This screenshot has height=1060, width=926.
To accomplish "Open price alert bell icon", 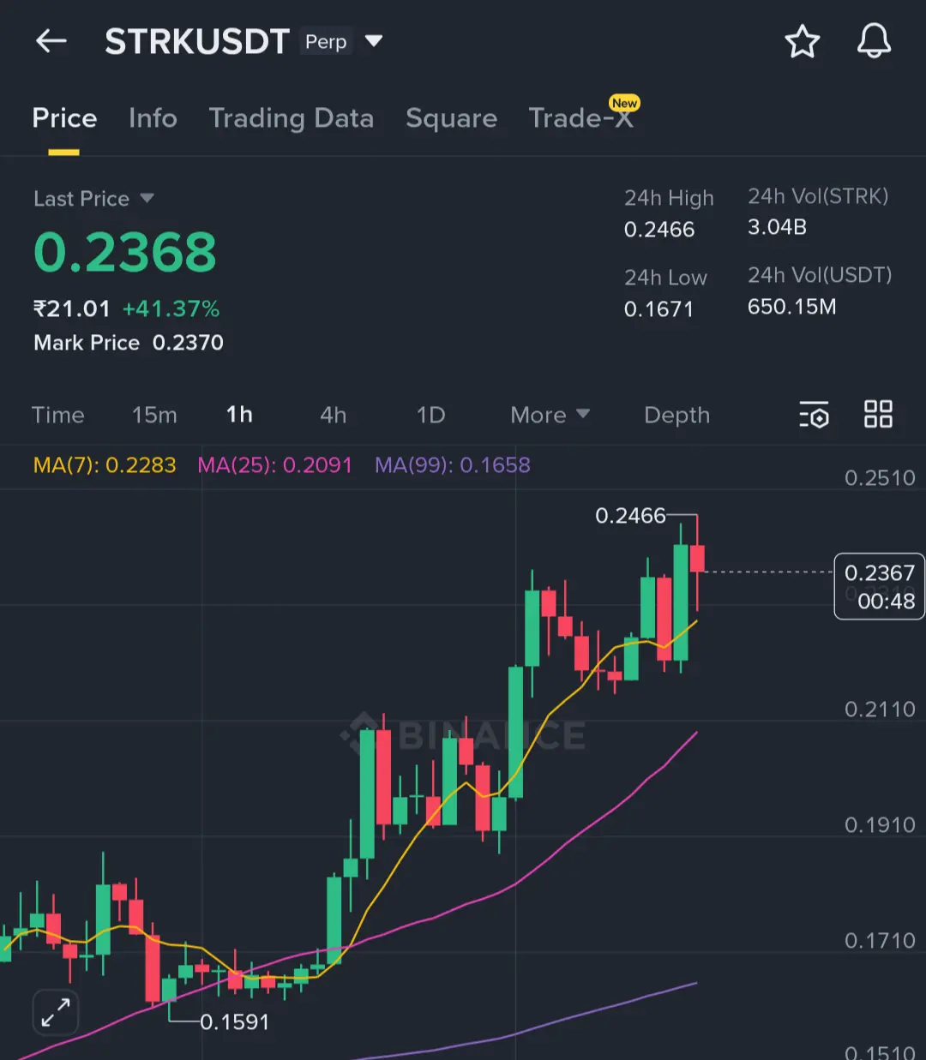I will (874, 41).
